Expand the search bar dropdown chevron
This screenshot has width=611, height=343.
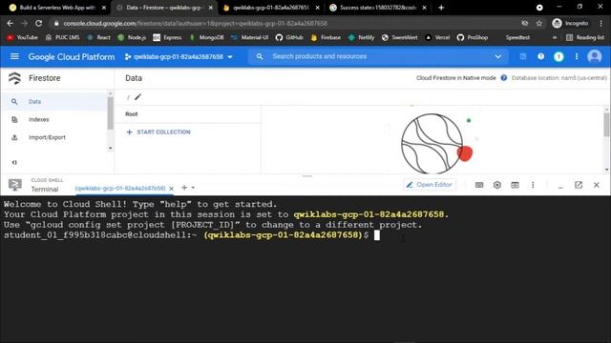tap(498, 57)
